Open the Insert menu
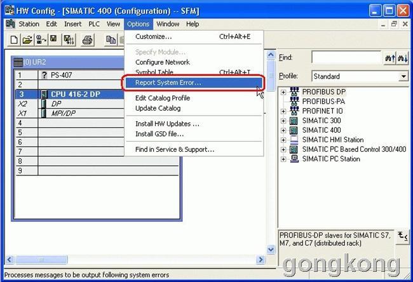413x282 pixels. pyautogui.click(x=72, y=24)
